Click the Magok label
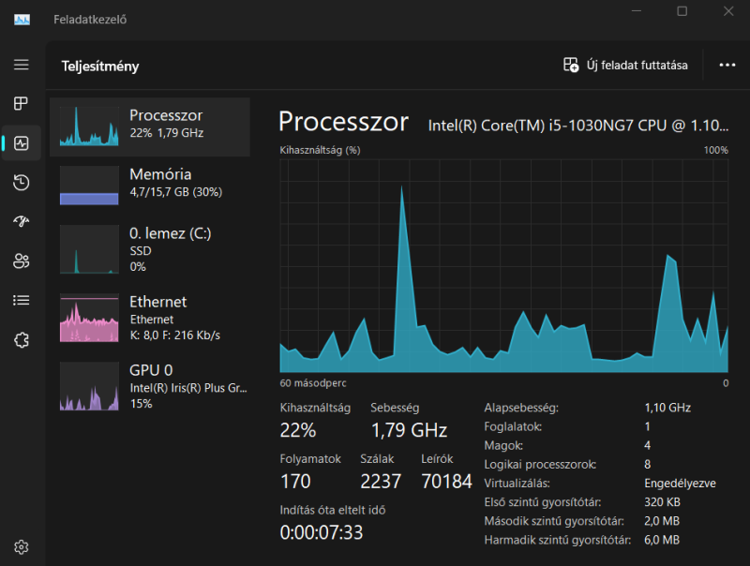The height and width of the screenshot is (566, 750). pos(503,445)
